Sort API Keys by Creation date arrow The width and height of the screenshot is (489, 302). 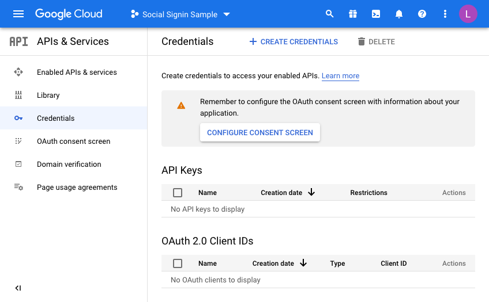pyautogui.click(x=311, y=193)
